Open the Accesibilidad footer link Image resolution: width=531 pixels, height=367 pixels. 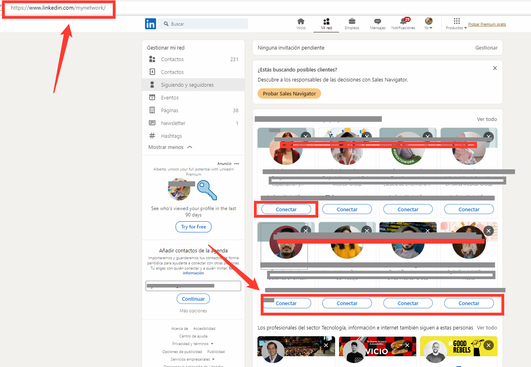pos(204,329)
